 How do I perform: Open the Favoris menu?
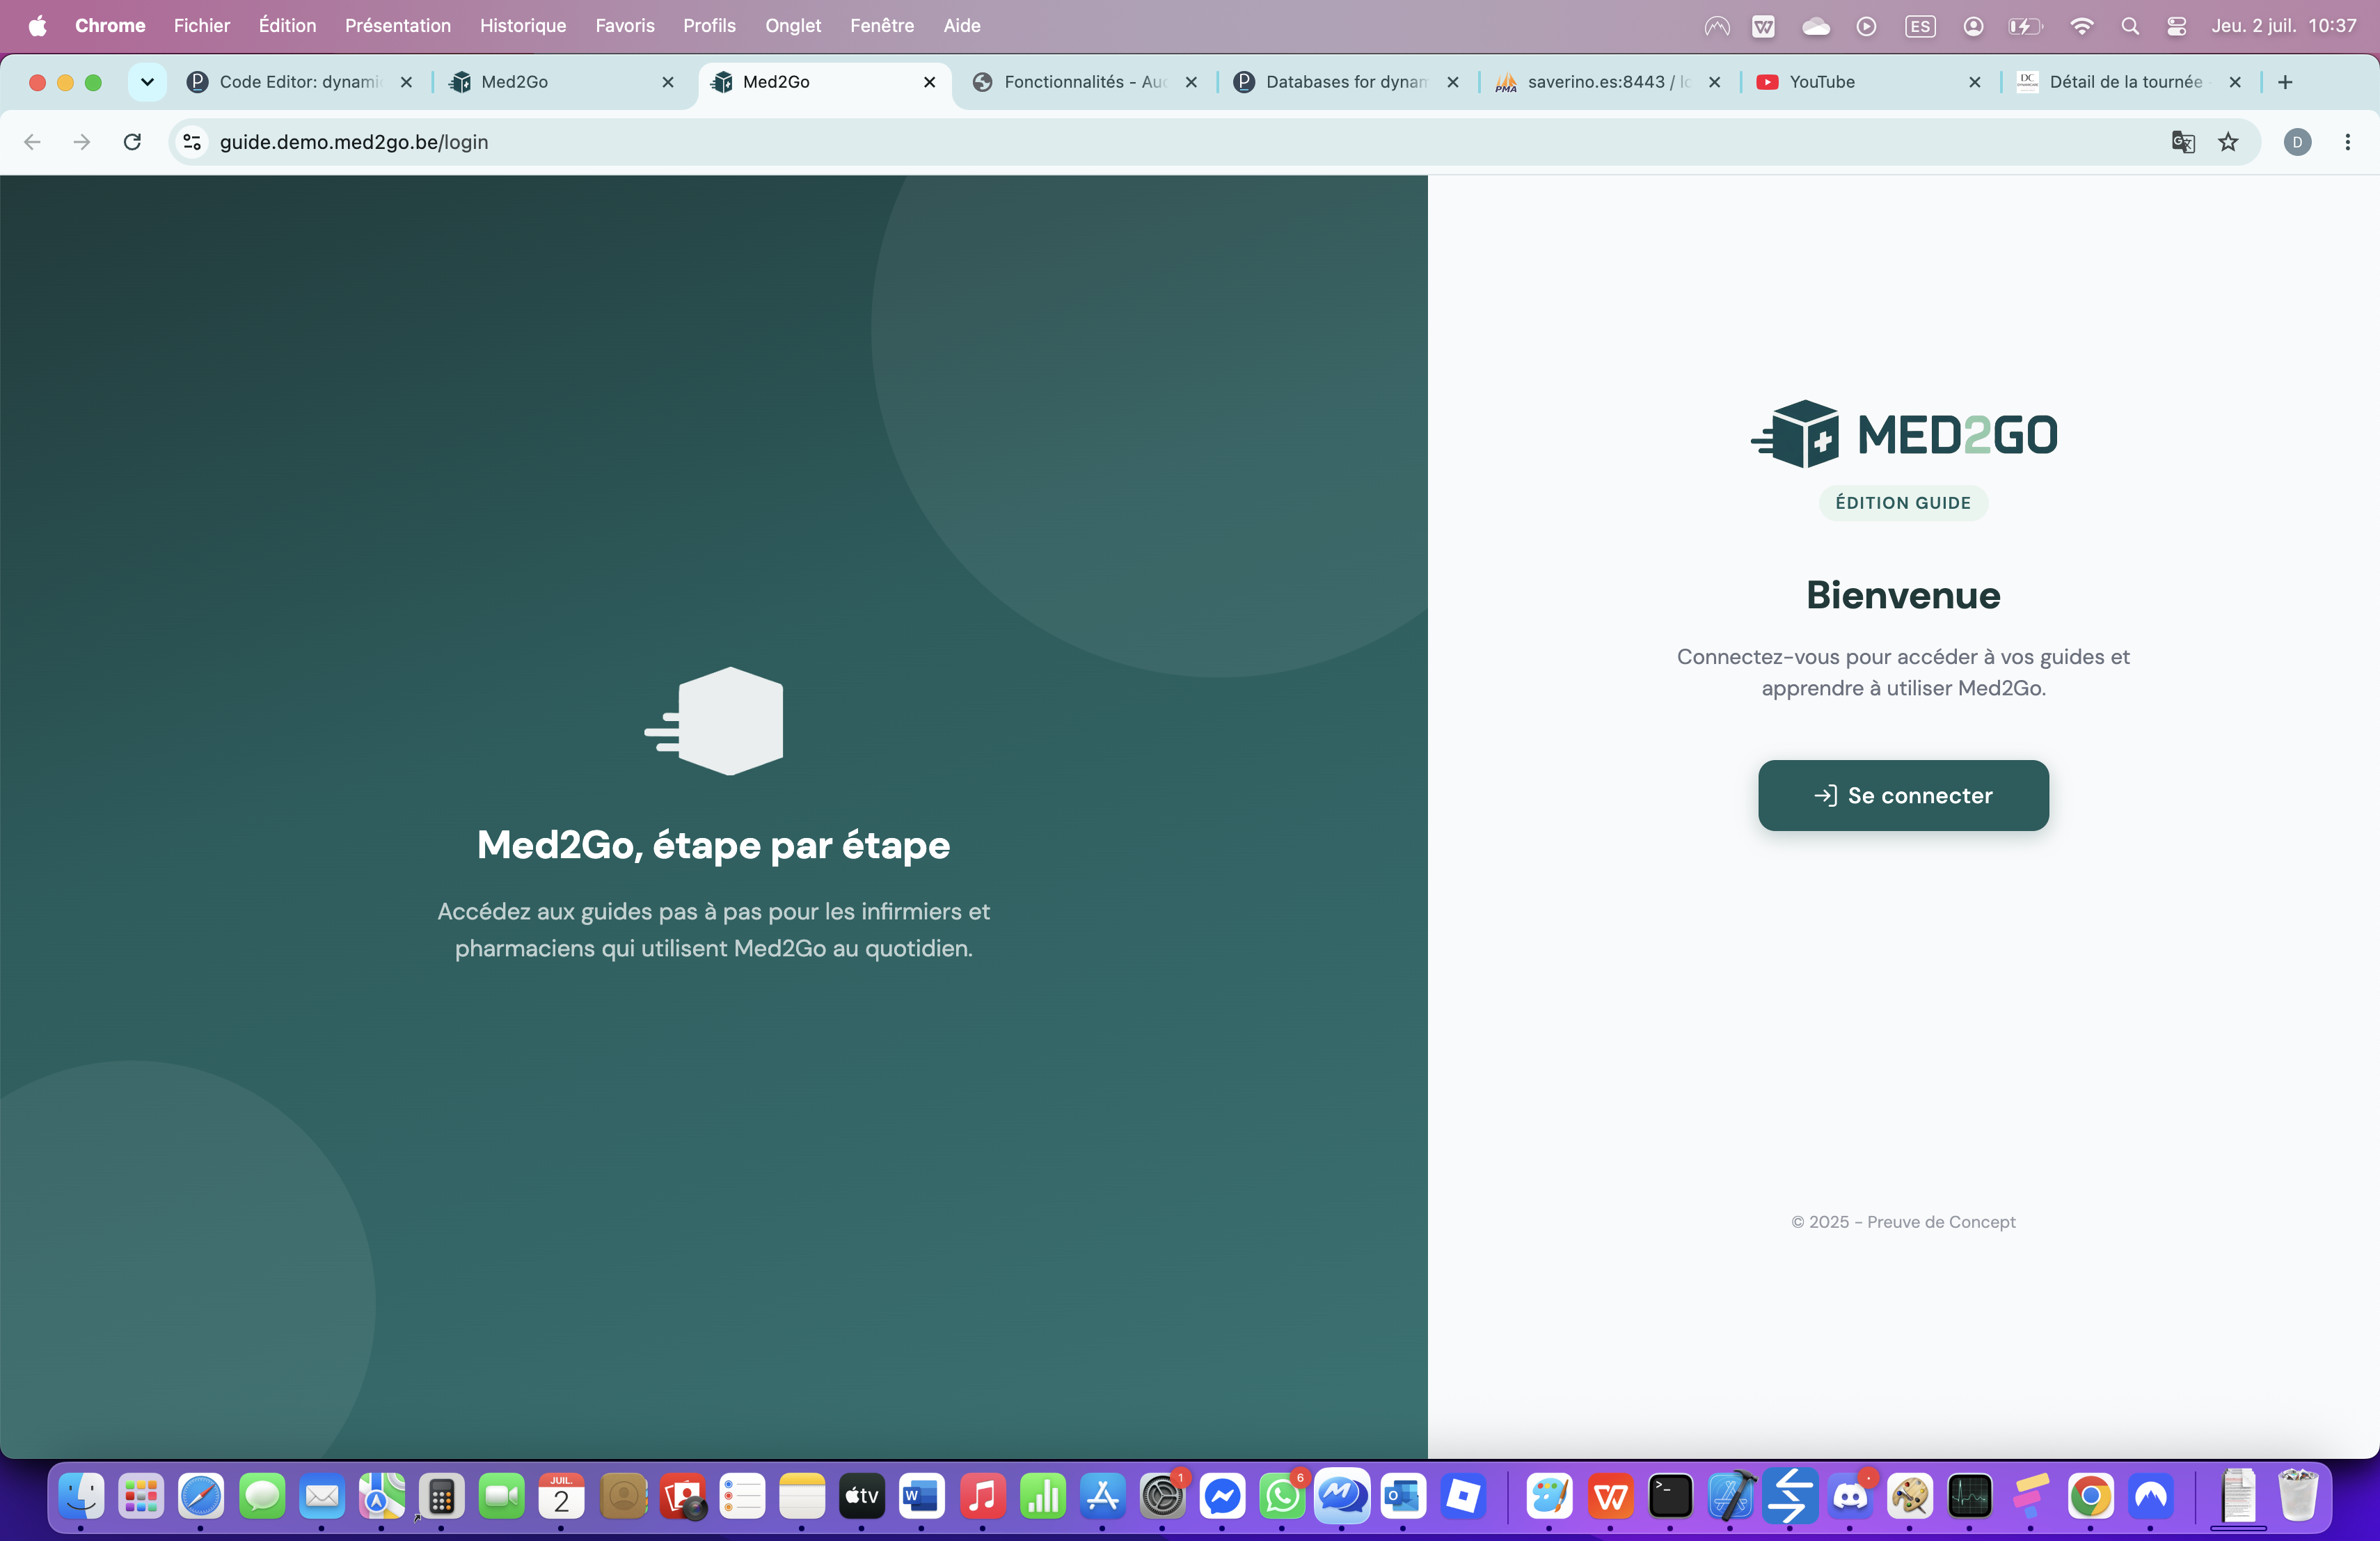pos(625,26)
